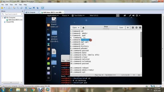Open the Plain Text language dropdown

point(99,75)
